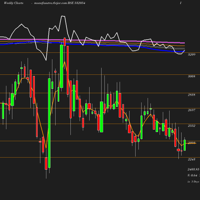The image size is (200, 200).
Task: Click the "in 3 Days" text
Action: click(x=193, y=182)
